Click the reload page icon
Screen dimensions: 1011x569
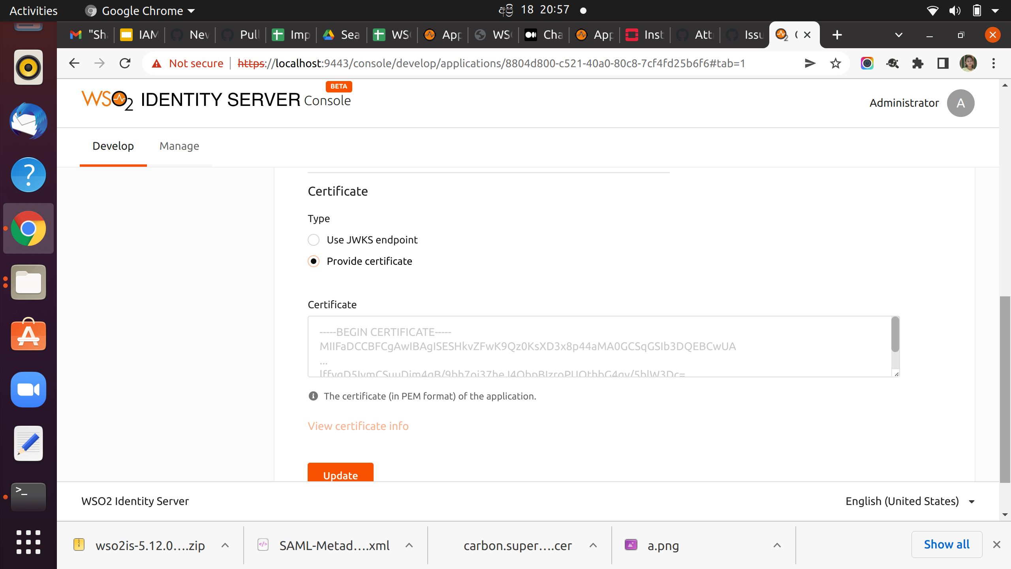tap(125, 63)
